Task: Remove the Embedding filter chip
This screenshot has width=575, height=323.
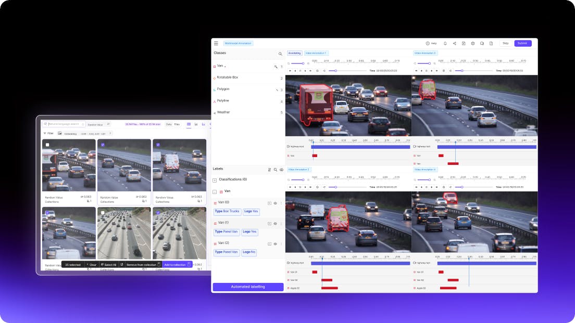Action: (x=110, y=133)
